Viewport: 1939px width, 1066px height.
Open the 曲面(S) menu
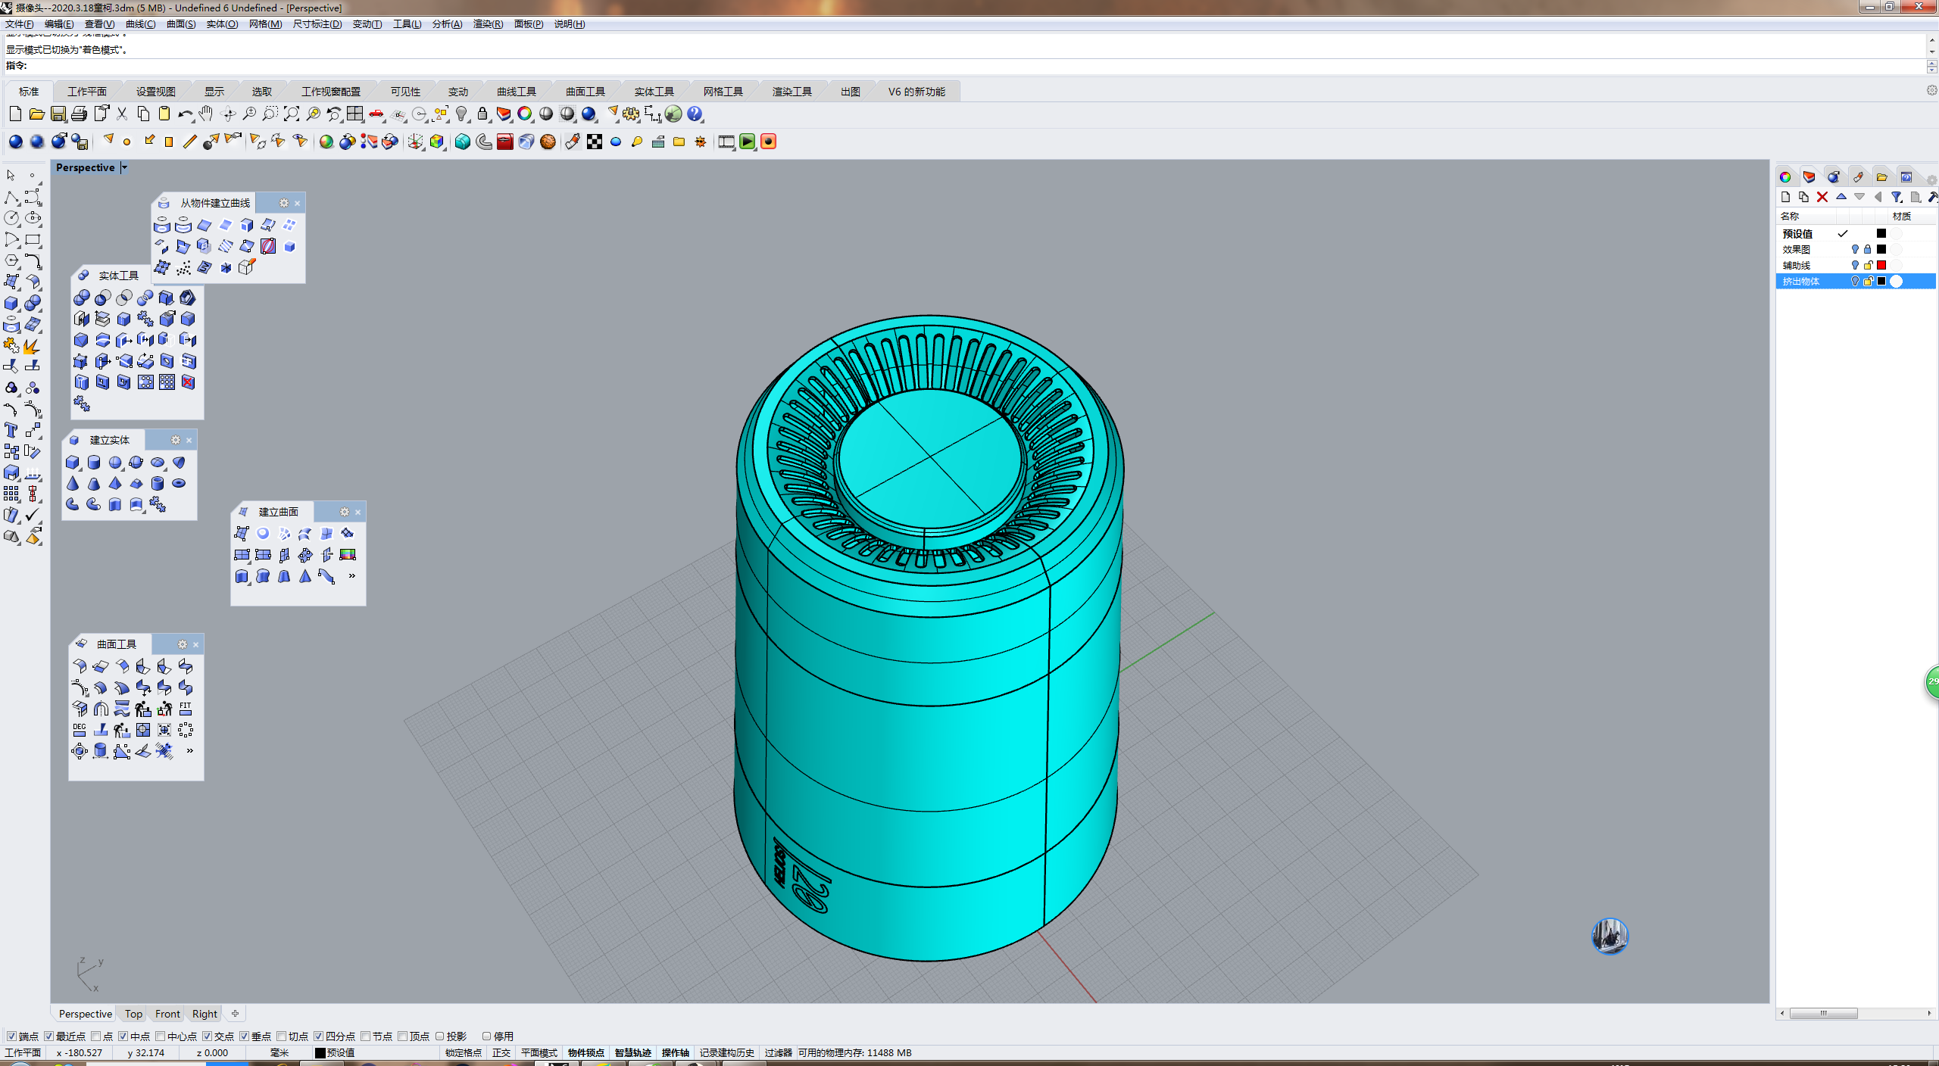181,24
